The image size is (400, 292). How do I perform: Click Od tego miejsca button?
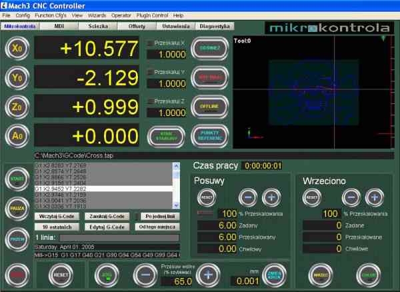click(157, 227)
